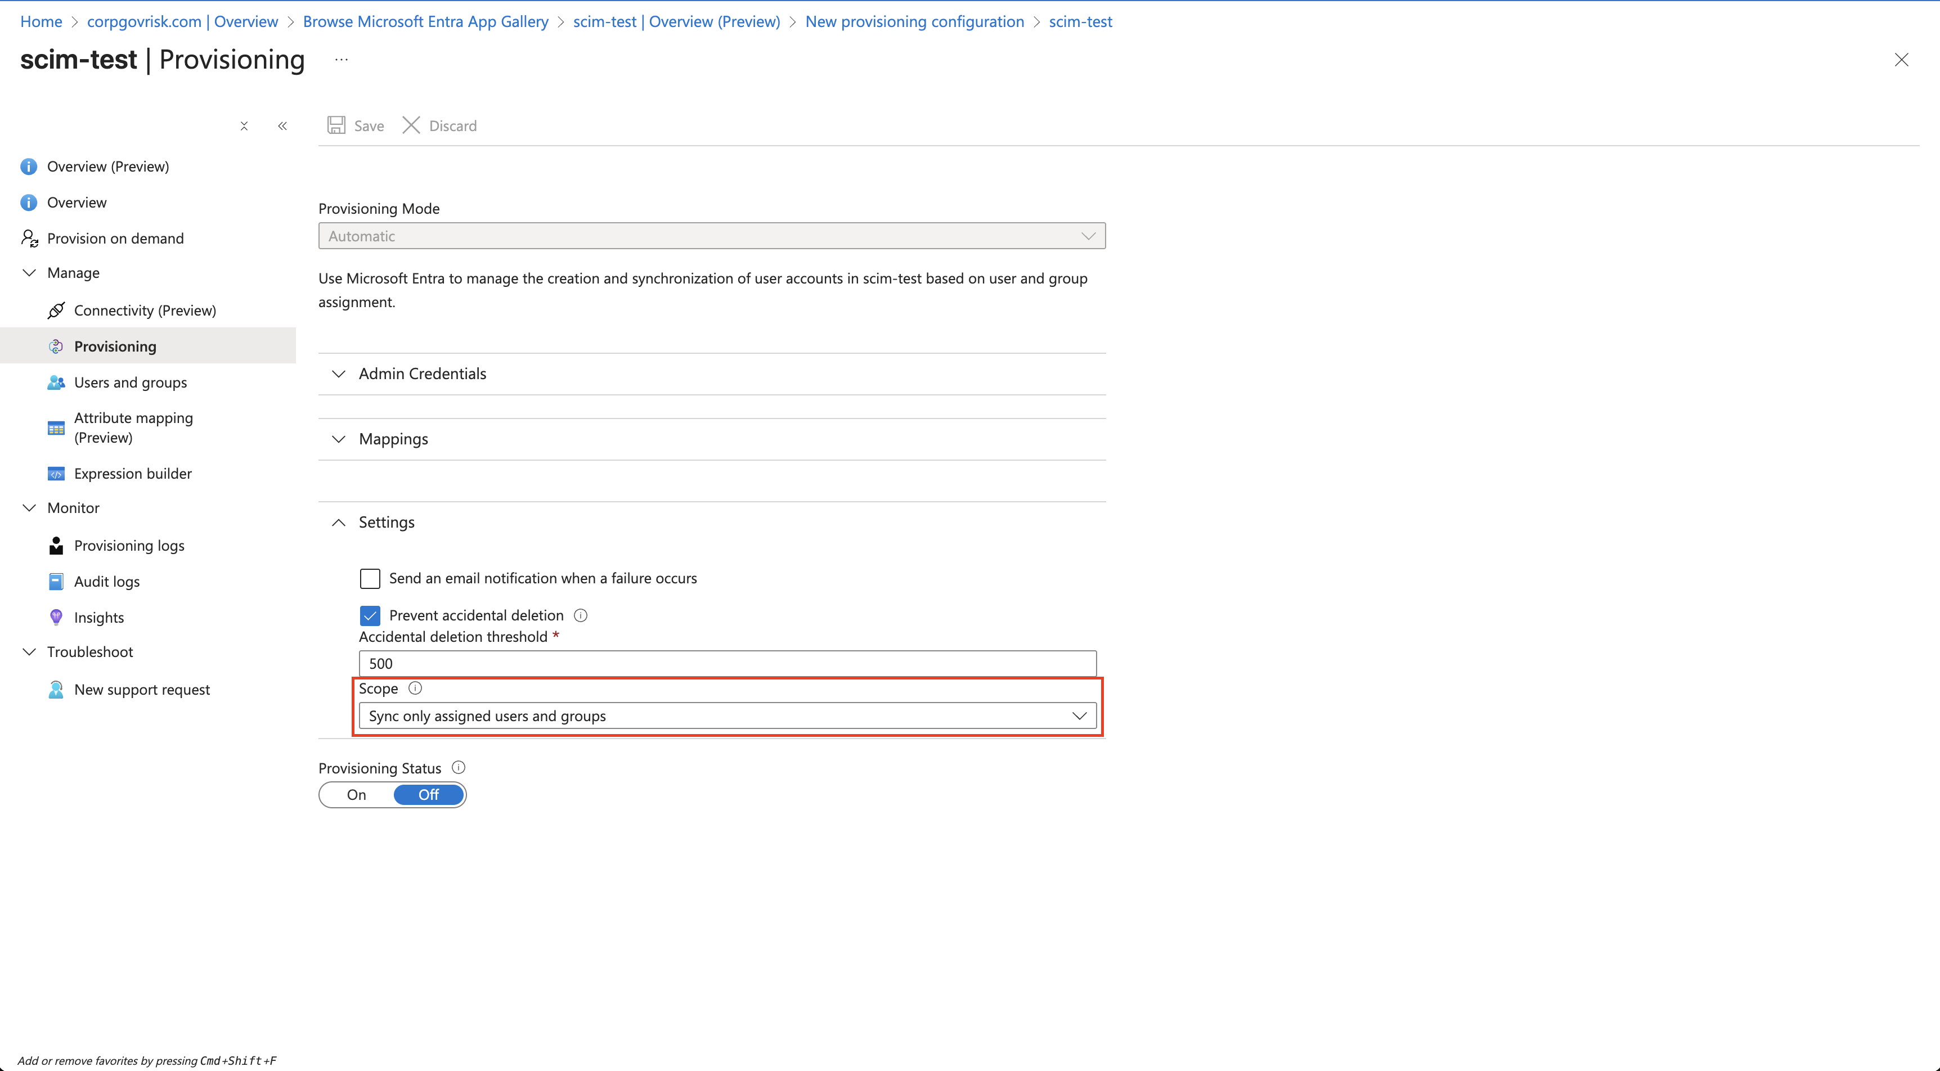1940x1071 pixels.
Task: Open the Scope dropdown
Action: tap(727, 715)
